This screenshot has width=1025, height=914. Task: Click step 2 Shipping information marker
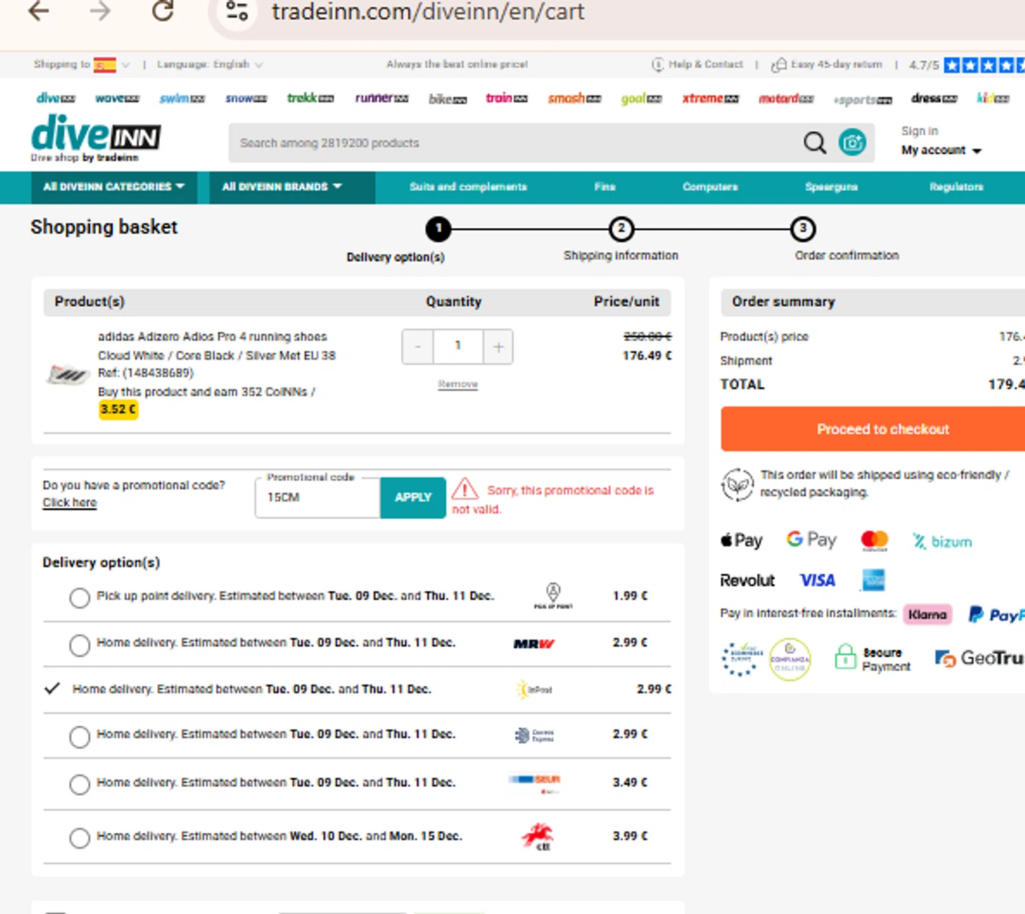(621, 229)
